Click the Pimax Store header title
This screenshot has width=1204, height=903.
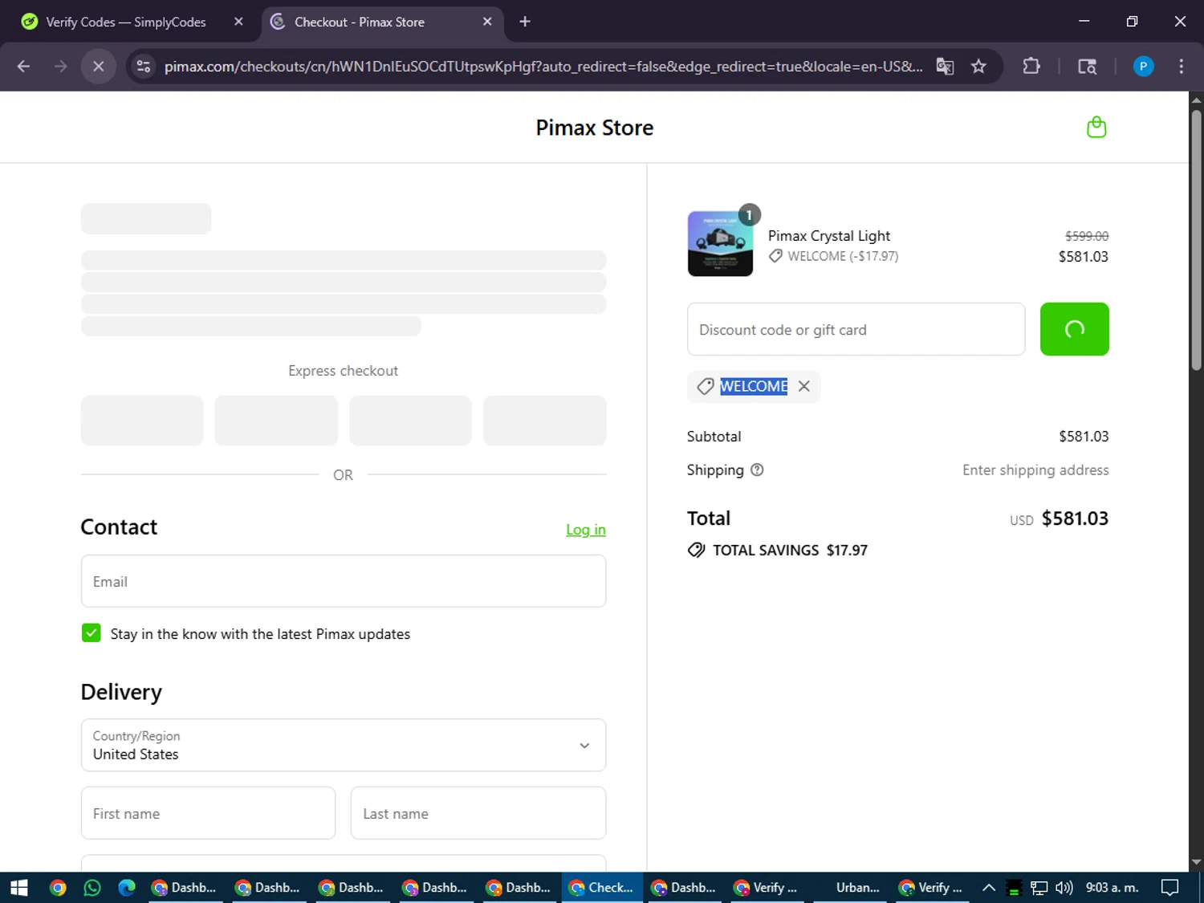click(x=595, y=128)
